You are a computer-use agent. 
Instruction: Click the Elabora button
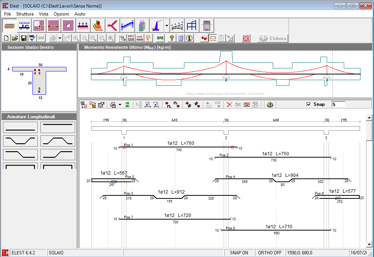[x=273, y=38]
